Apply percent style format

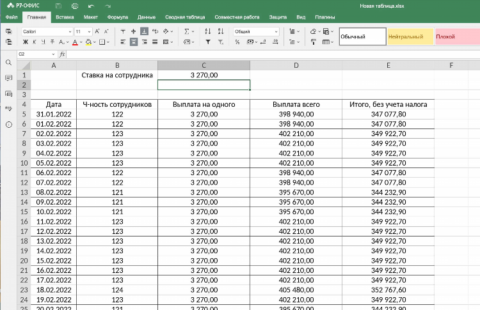point(237,42)
